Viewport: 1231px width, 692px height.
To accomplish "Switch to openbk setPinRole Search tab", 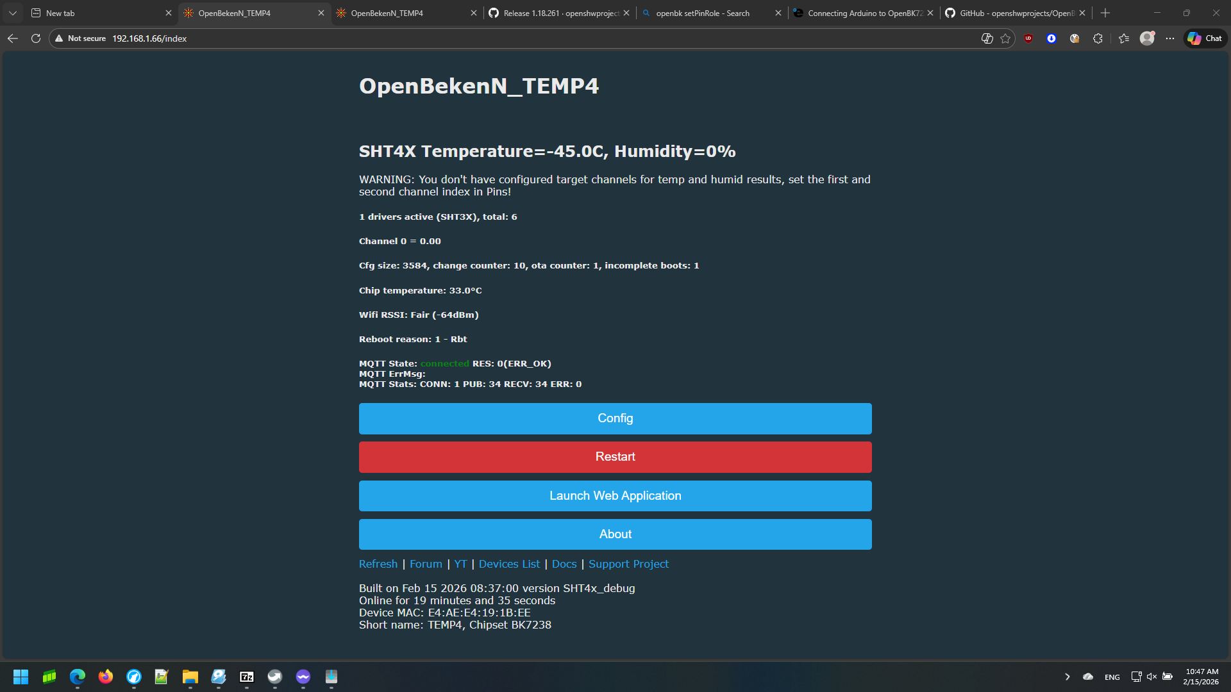I will pos(702,13).
